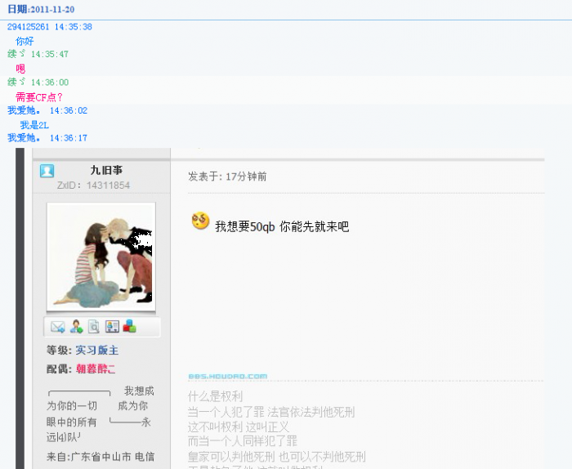
Task: Click the bbs.houdao.com watermark link
Action: pos(228,376)
